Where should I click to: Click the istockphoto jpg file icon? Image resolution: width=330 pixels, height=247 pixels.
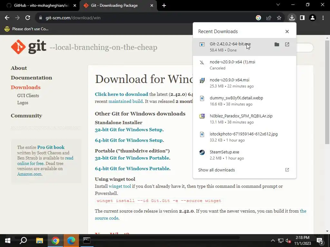tap(202, 134)
